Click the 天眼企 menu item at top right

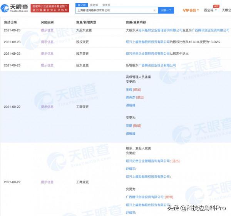click(x=226, y=10)
